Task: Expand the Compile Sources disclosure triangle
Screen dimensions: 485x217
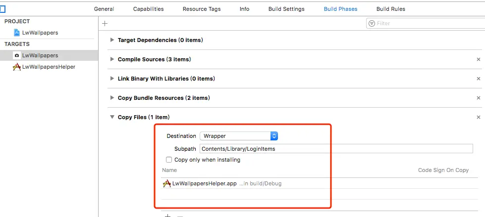Action: [x=112, y=59]
